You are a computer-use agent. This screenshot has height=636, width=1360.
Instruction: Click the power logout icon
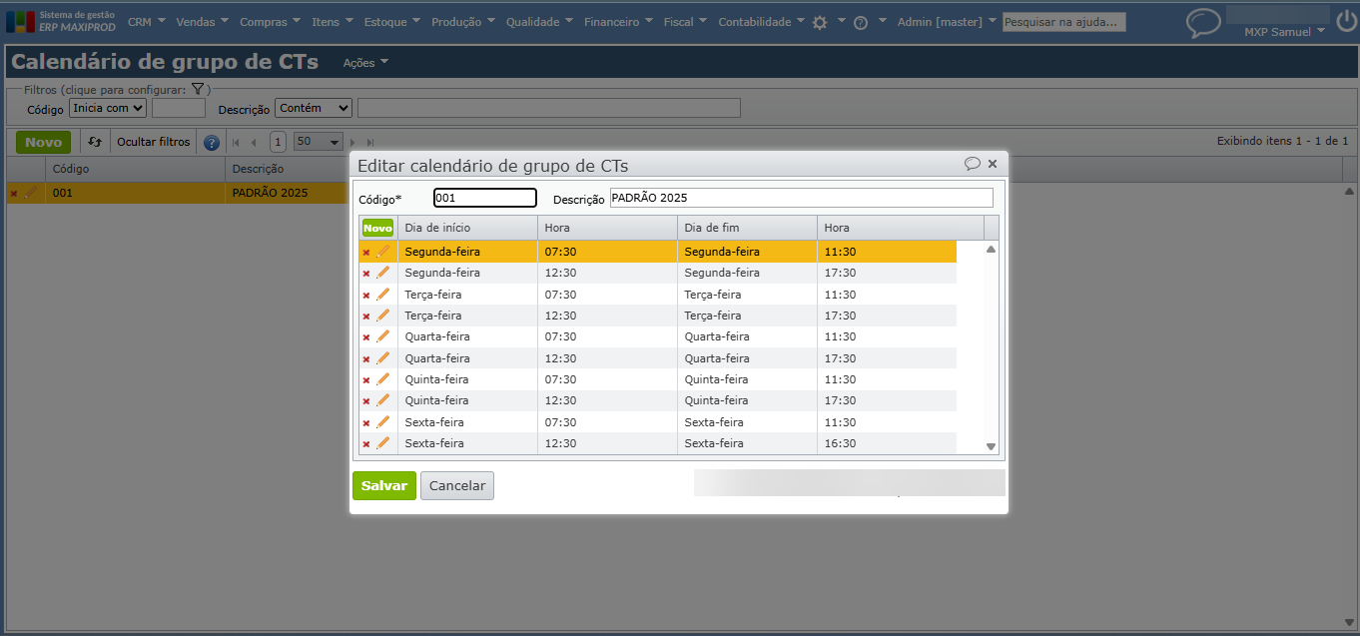1347,21
